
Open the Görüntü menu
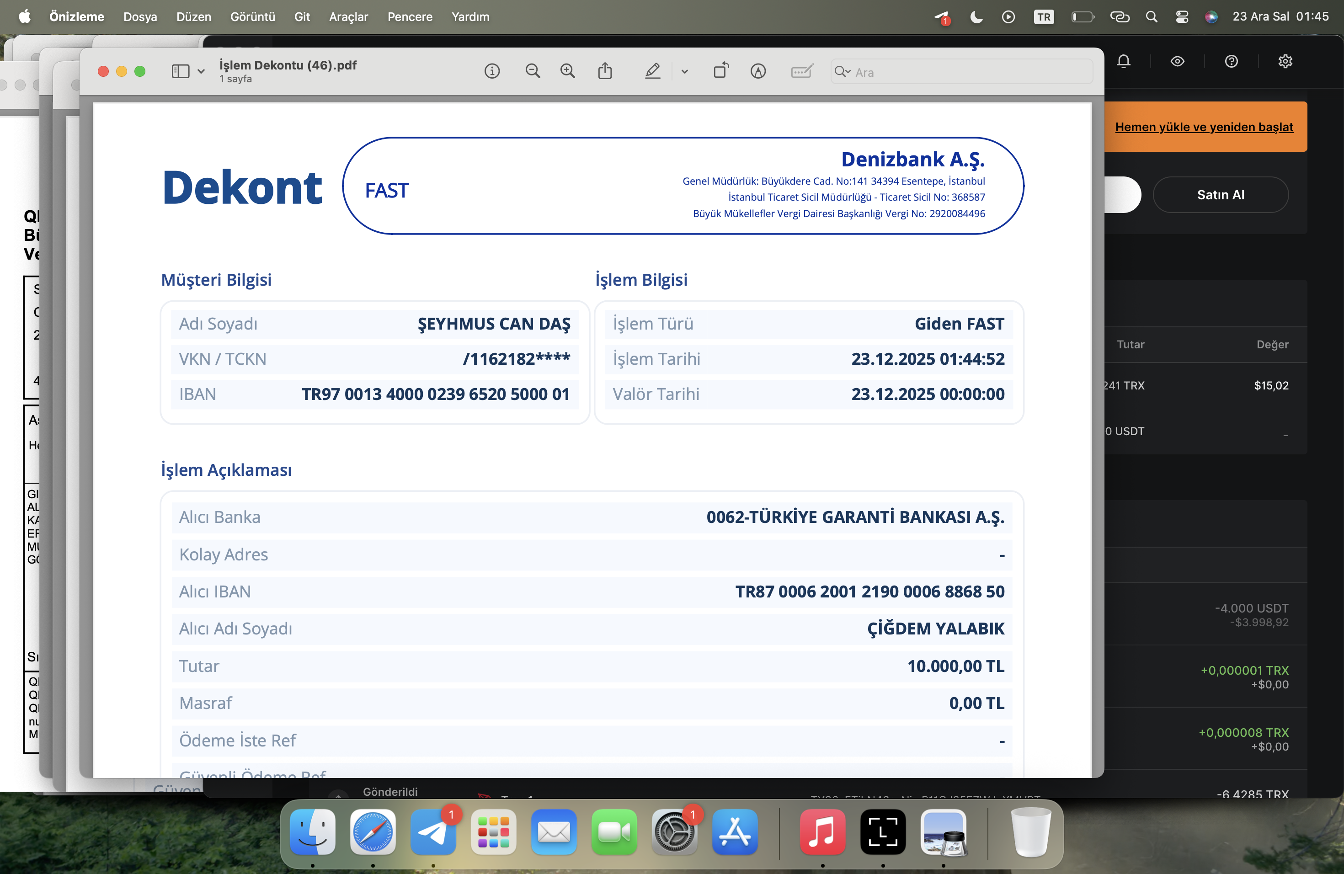click(252, 17)
